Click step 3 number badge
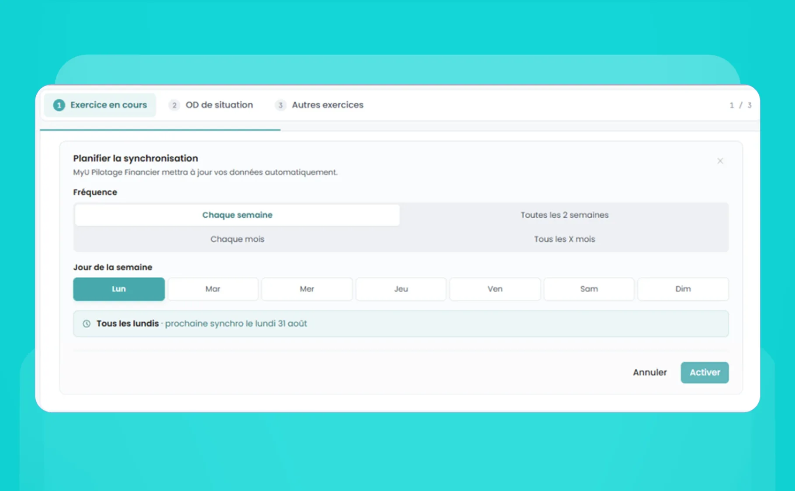795x491 pixels. click(x=280, y=105)
